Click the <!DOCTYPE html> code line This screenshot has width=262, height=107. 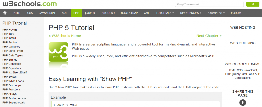[x=65, y=105]
